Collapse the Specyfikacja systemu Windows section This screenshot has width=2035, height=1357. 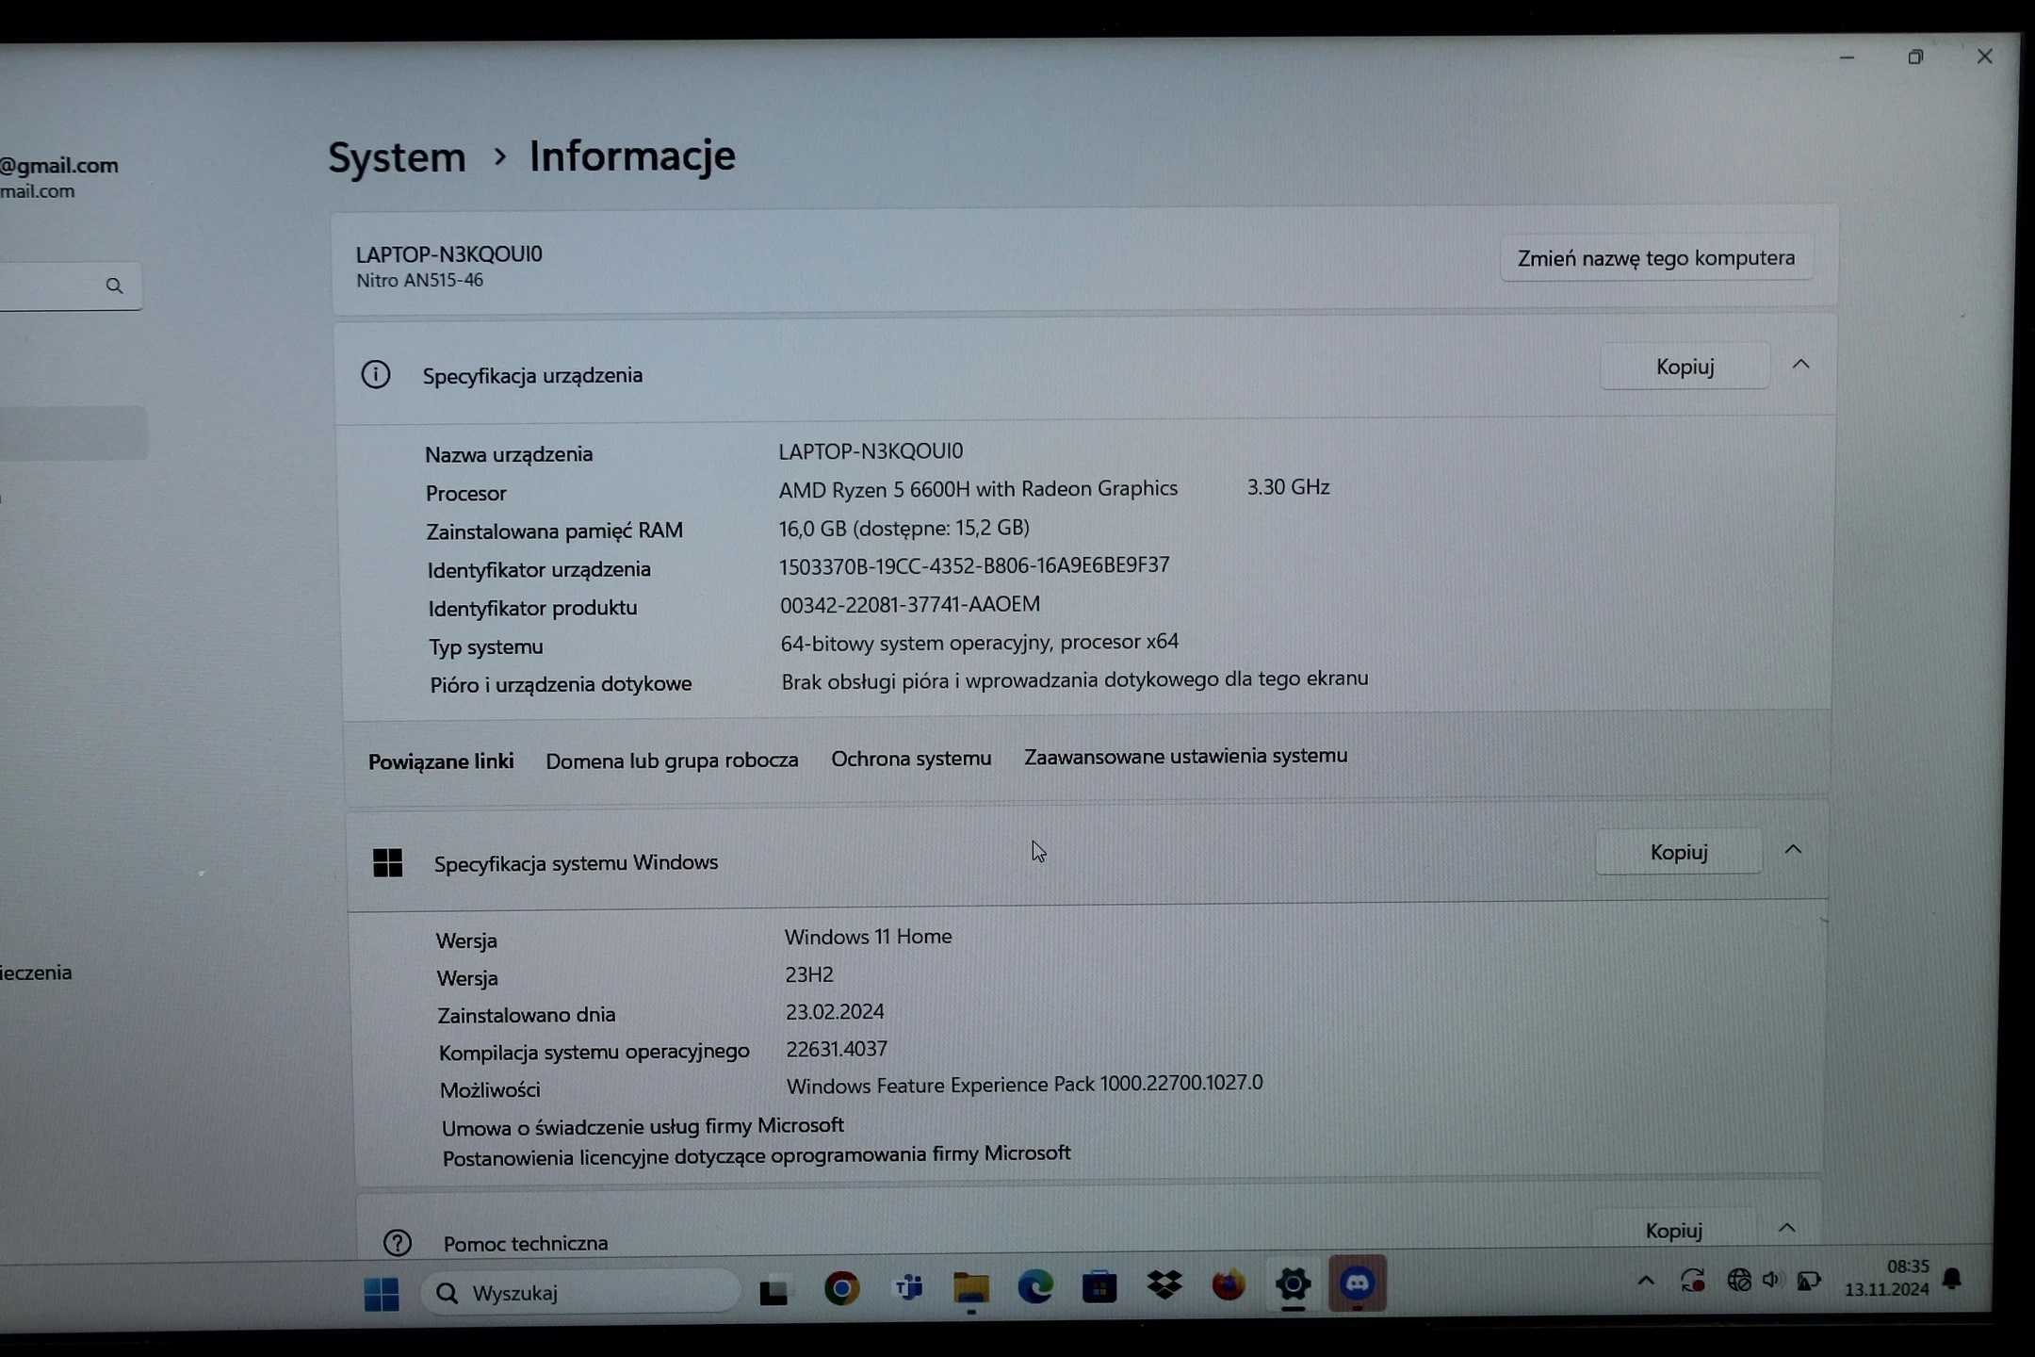point(1793,850)
